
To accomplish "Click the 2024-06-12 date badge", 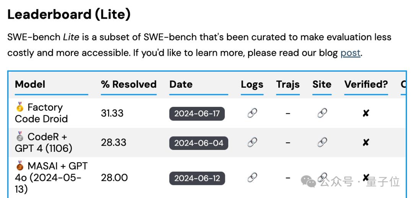I will pos(197,178).
